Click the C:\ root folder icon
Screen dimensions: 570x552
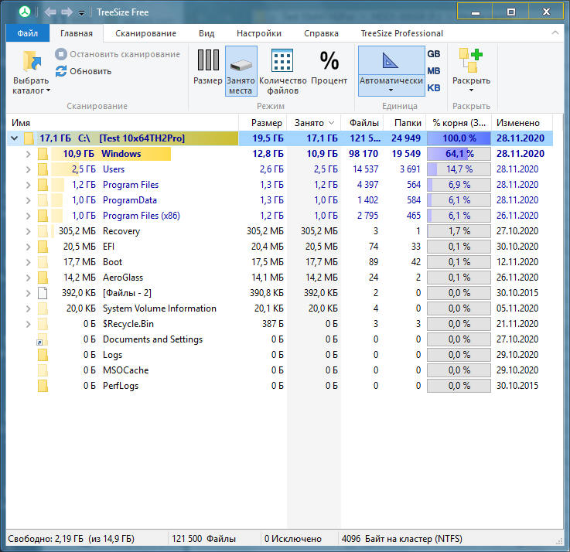coord(29,138)
